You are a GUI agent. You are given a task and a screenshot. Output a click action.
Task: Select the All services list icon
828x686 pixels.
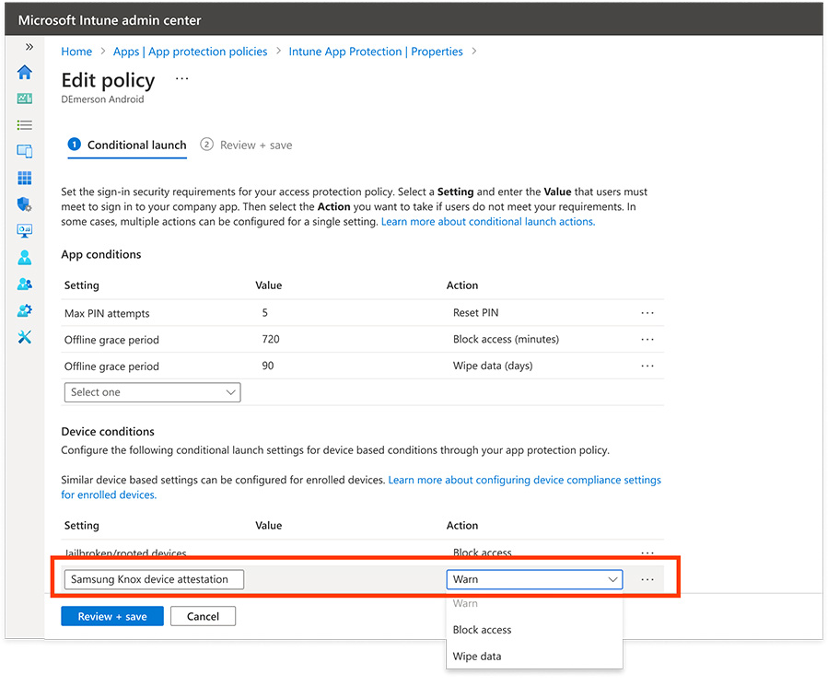click(x=24, y=124)
